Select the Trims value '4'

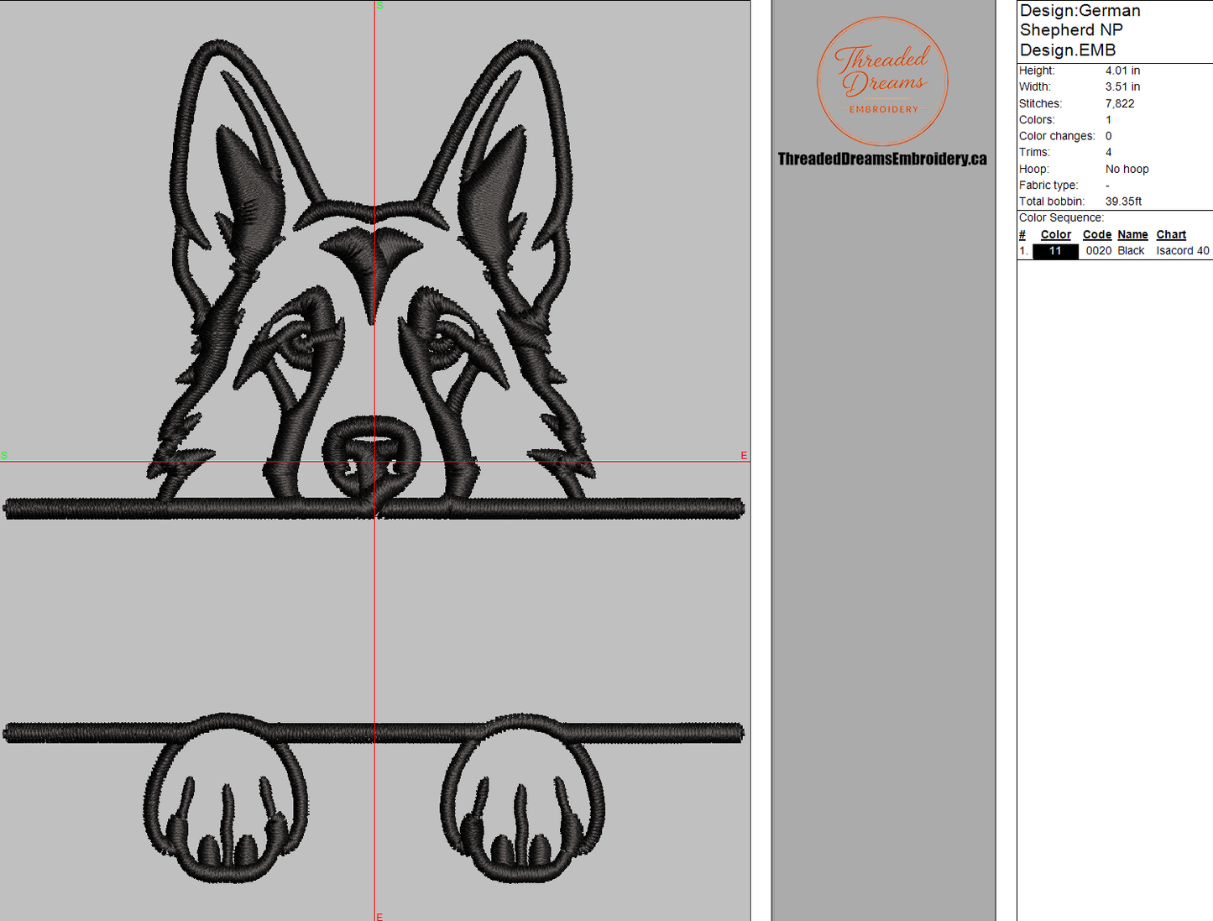1108,152
